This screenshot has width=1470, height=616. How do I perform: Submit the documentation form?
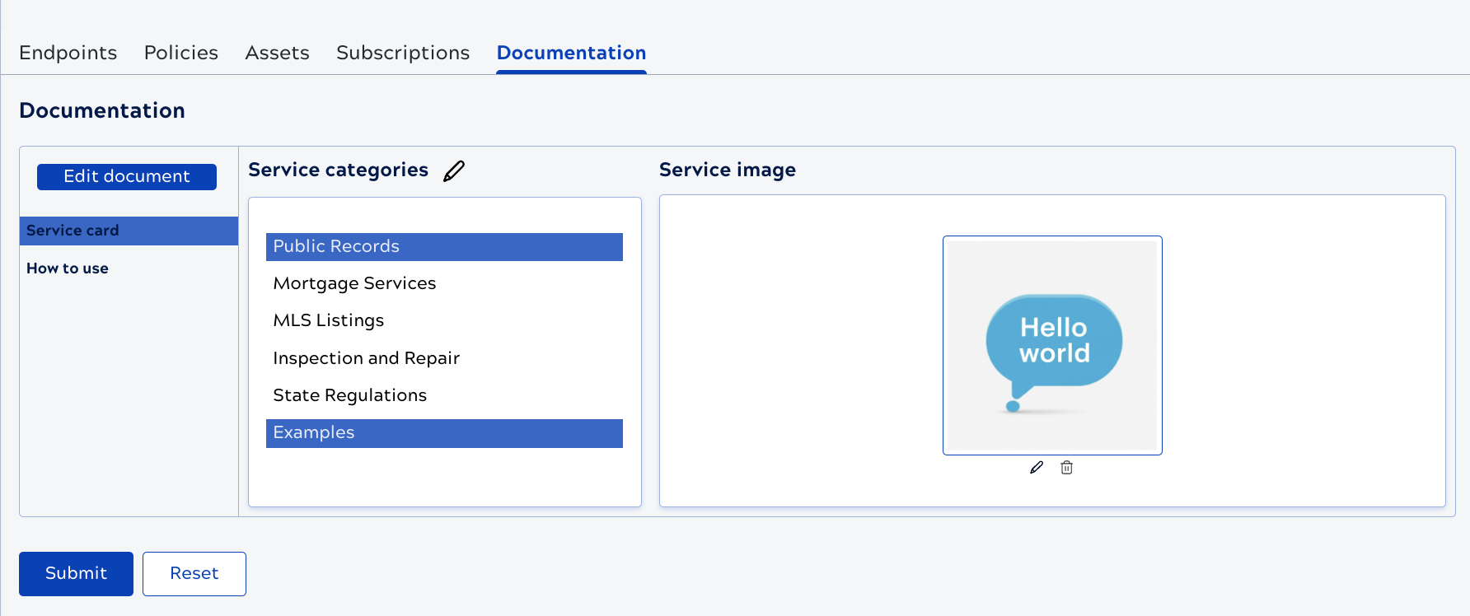pyautogui.click(x=76, y=573)
